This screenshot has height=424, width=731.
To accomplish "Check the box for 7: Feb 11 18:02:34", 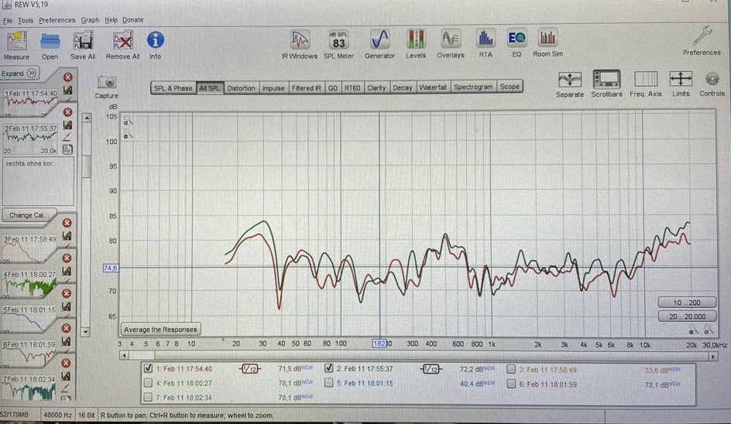I will click(149, 397).
